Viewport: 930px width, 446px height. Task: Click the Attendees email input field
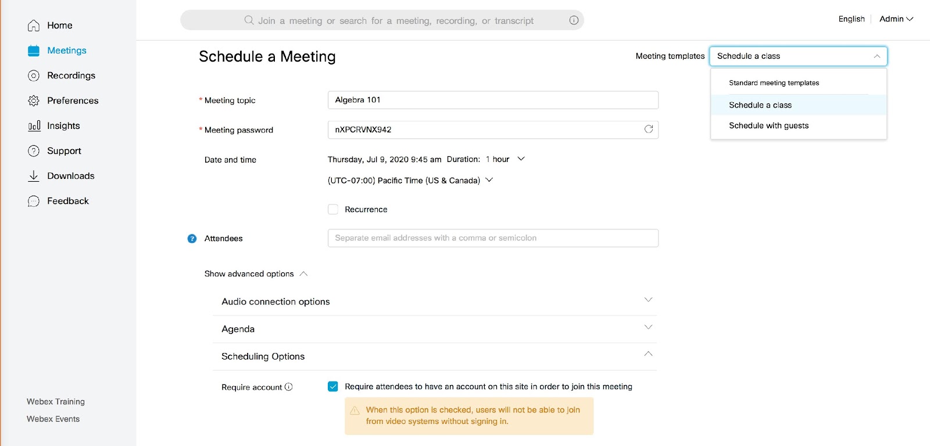click(492, 238)
